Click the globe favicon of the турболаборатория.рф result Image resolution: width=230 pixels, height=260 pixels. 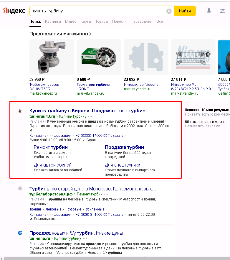[x=20, y=189]
